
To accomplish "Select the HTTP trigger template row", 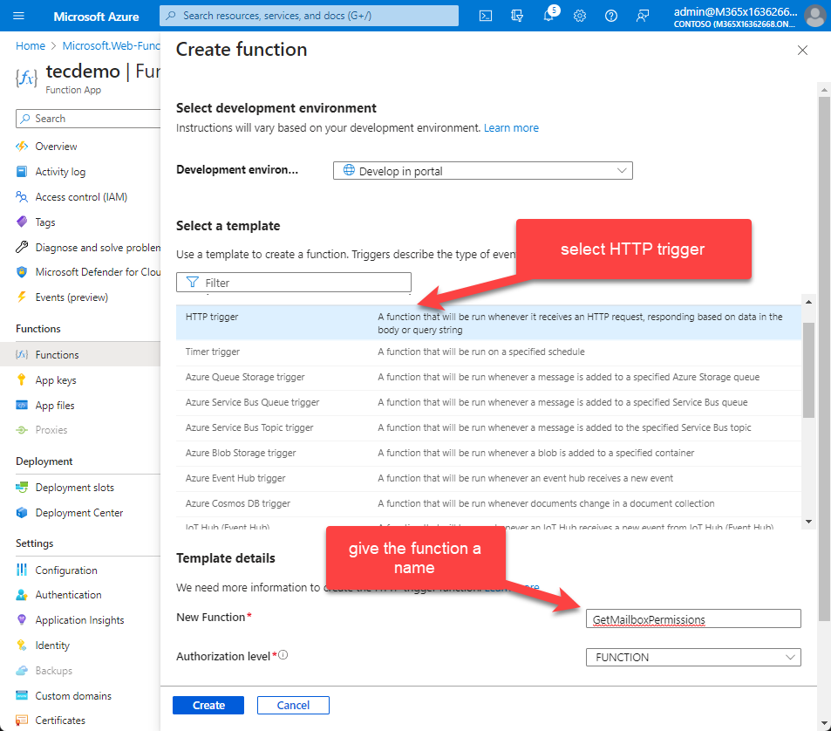I will (x=488, y=322).
